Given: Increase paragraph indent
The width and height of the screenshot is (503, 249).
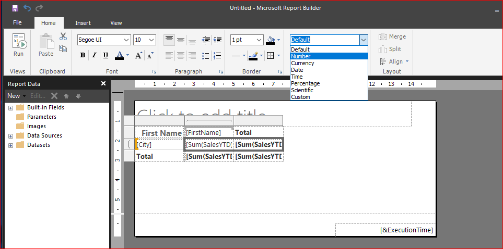Looking at the screenshot, I should pos(217,40).
